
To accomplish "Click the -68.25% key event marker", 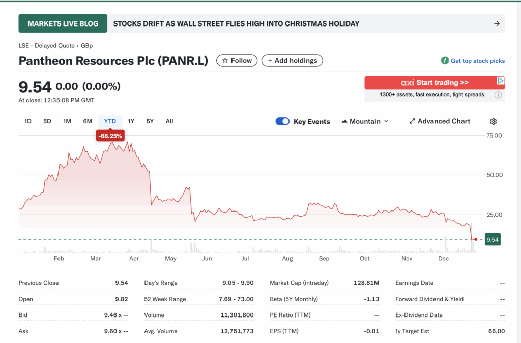I will click(110, 136).
